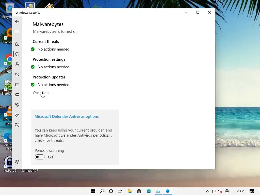This screenshot has width=260, height=195.
Task: Click green check under Protection settings
Action: [33, 67]
